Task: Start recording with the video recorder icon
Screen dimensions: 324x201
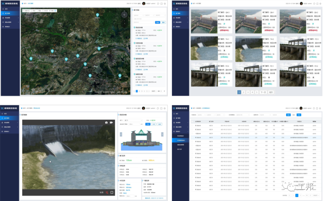Action: click(111, 123)
